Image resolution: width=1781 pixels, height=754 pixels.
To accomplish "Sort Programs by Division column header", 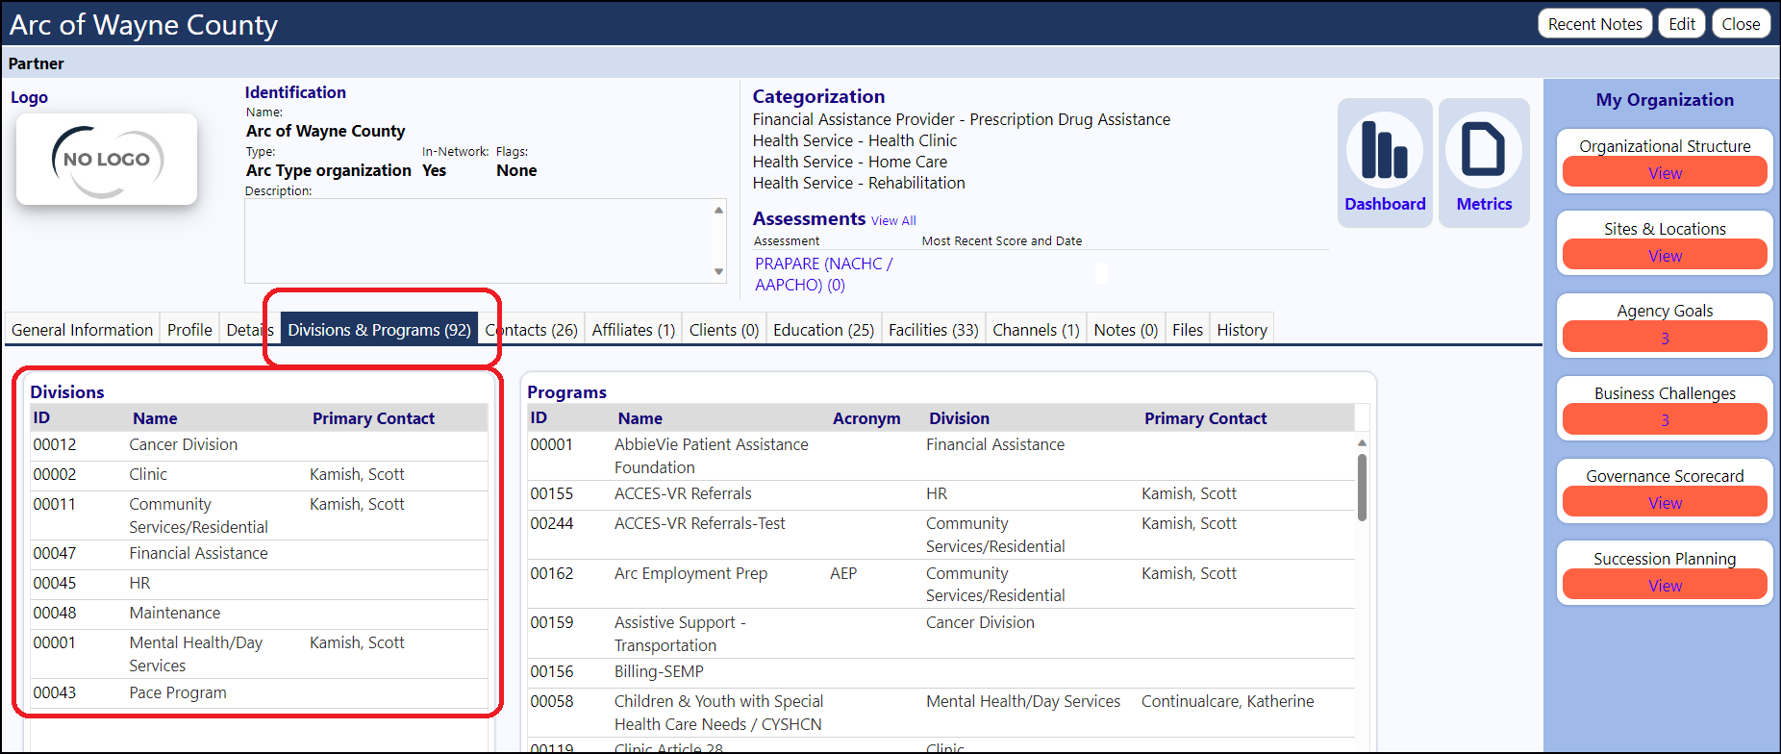I will [959, 418].
